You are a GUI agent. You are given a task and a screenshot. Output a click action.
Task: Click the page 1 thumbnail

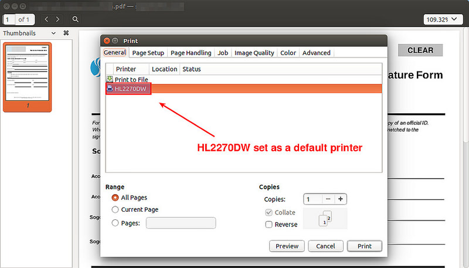click(28, 73)
